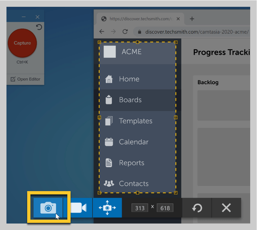Click the Contacts people icon
The height and width of the screenshot is (230, 257).
[109, 183]
